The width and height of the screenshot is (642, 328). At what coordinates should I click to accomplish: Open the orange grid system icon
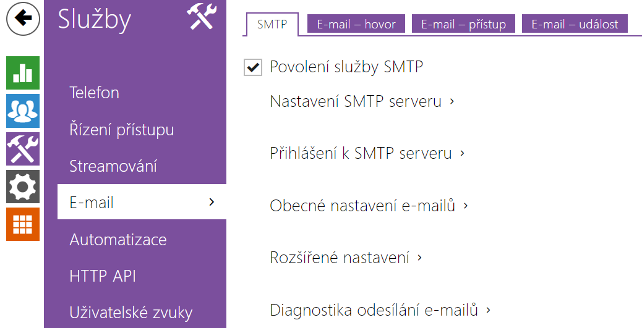click(x=23, y=224)
